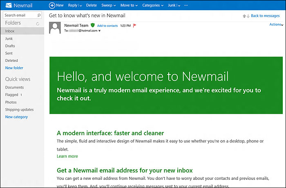Go to previous message with up arrow
The width and height of the screenshot is (286, 188).
(244, 16)
